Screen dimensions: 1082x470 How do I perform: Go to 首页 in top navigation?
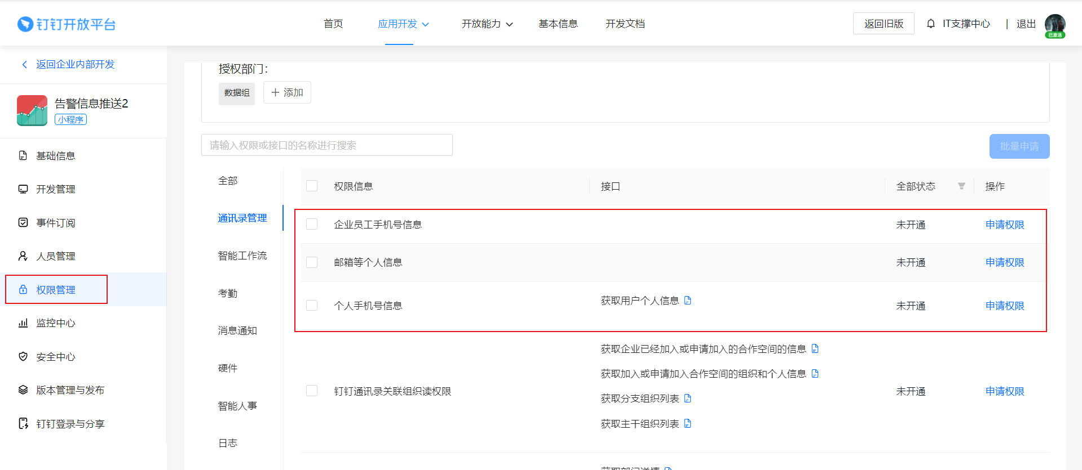[333, 24]
